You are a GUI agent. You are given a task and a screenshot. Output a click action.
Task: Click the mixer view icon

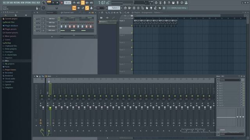tap(138, 8)
